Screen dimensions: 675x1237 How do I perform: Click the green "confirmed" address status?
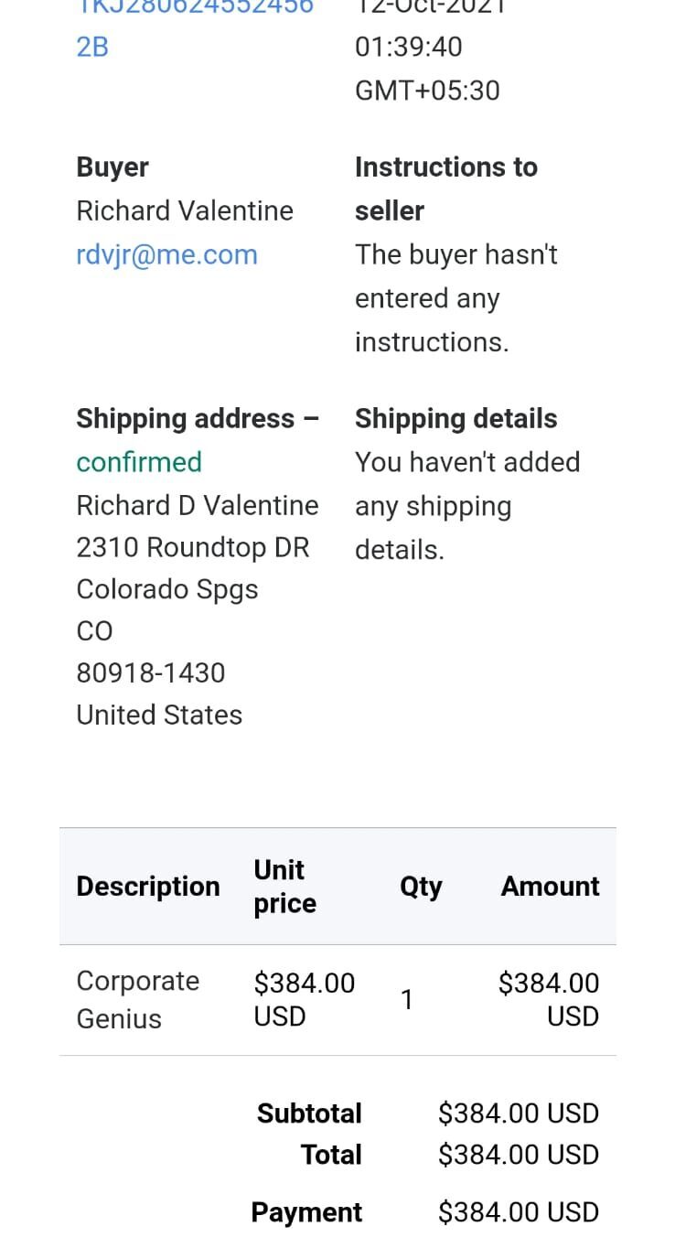(139, 462)
